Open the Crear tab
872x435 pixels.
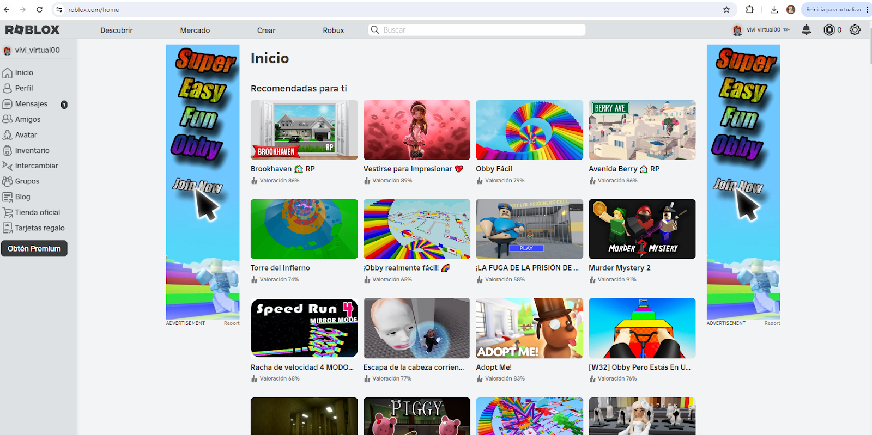267,30
